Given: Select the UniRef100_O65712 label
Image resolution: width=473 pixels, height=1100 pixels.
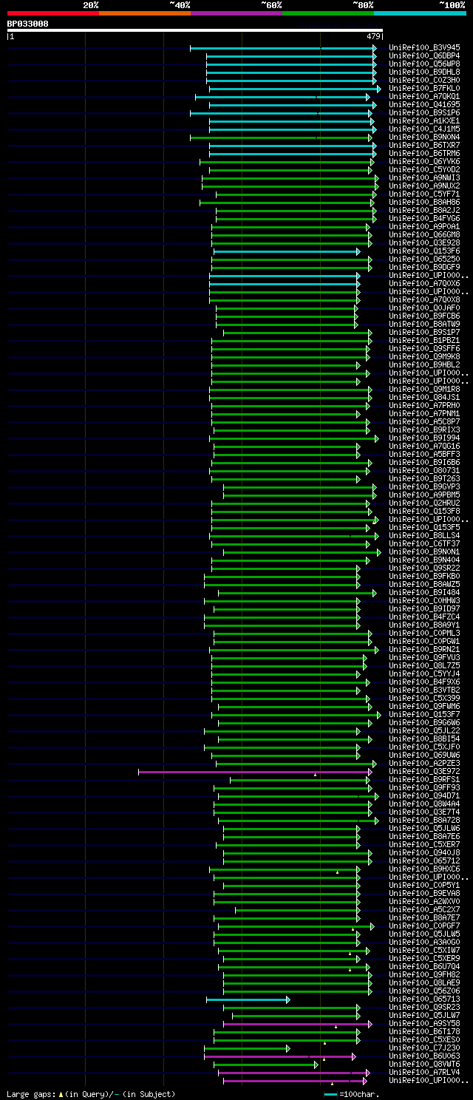Looking at the screenshot, I should pos(424,861).
